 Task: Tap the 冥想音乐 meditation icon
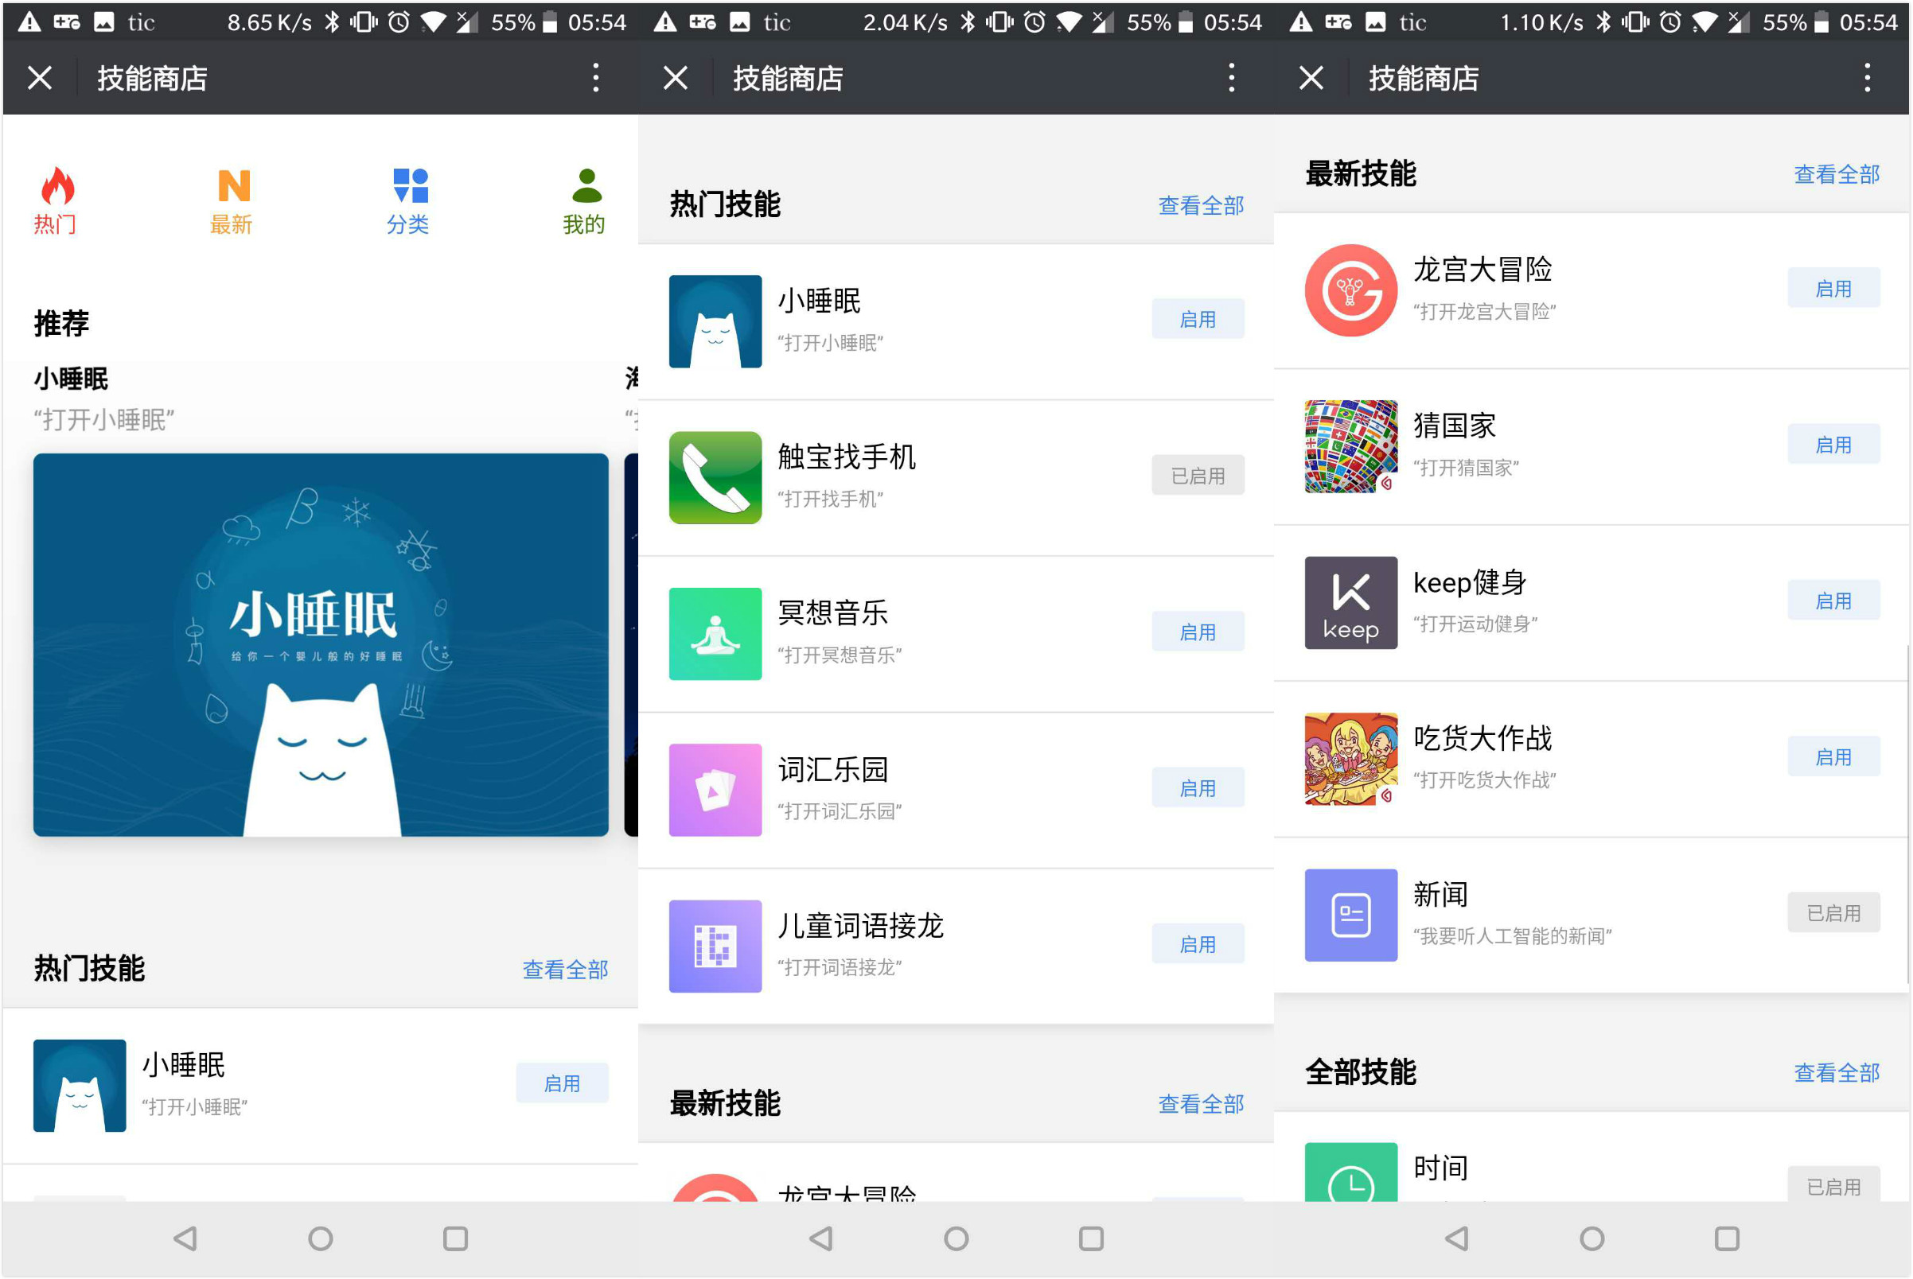coord(715,634)
